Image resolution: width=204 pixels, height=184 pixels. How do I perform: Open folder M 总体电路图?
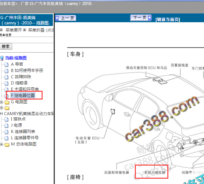click(x=24, y=144)
